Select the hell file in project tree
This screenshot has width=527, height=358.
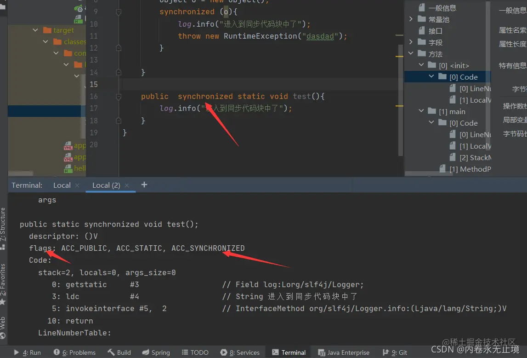(75, 168)
